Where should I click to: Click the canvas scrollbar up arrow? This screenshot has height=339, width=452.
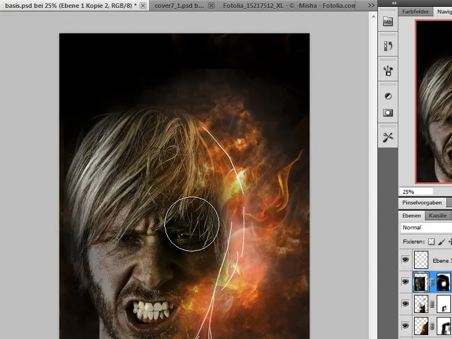[373, 16]
